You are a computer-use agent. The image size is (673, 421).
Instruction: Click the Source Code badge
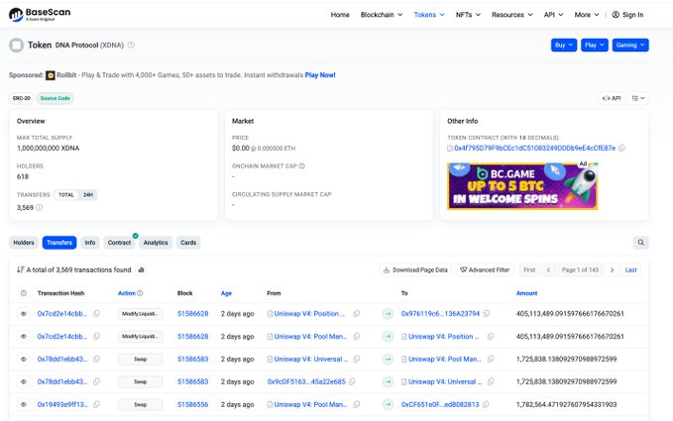click(x=55, y=98)
